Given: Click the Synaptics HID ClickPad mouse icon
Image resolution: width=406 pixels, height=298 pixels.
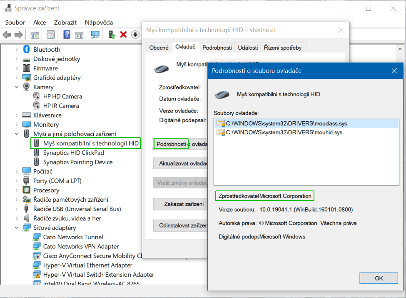Looking at the screenshot, I should click(x=37, y=153).
